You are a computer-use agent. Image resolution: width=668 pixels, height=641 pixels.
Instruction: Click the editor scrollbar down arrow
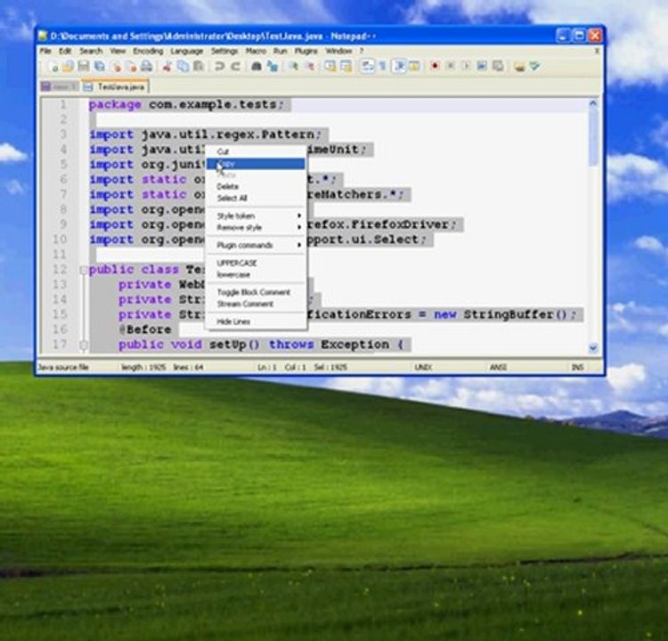(x=592, y=348)
